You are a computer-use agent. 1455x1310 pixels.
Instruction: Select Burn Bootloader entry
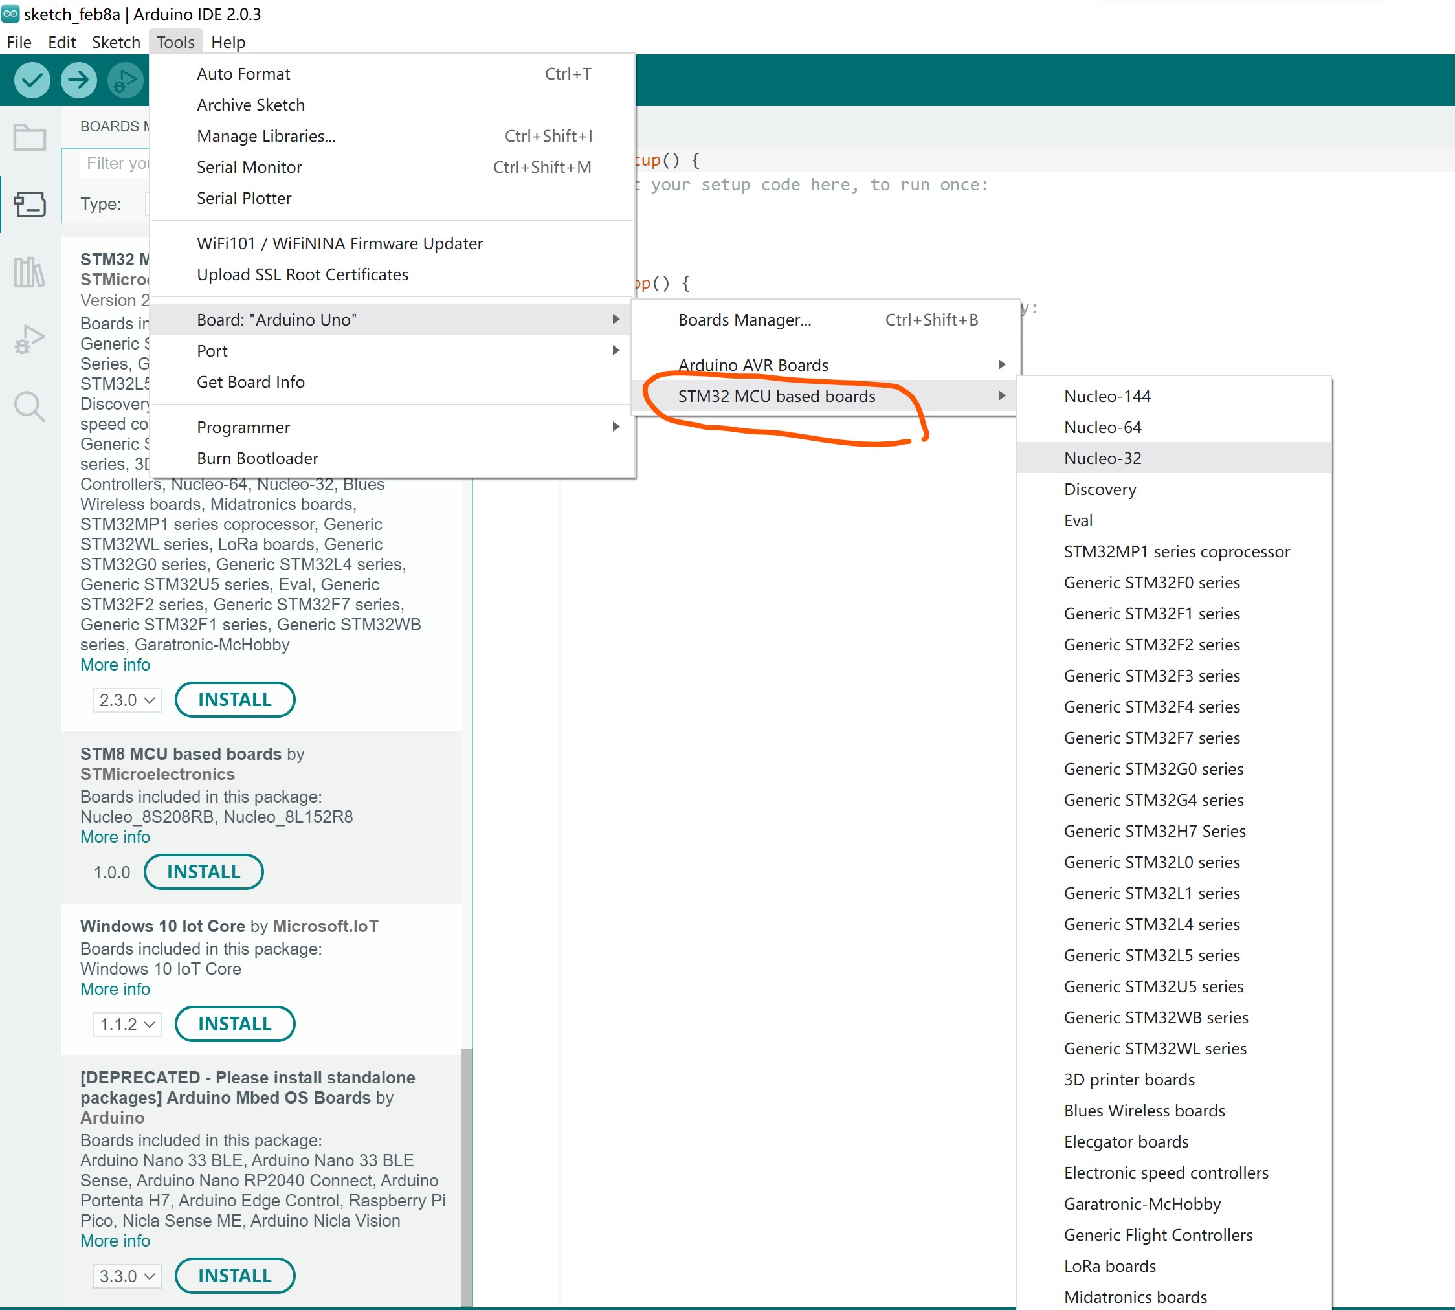393,458
